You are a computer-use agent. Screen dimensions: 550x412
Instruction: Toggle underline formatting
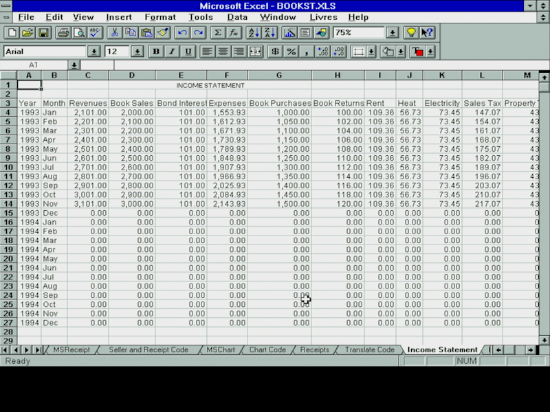click(x=188, y=51)
